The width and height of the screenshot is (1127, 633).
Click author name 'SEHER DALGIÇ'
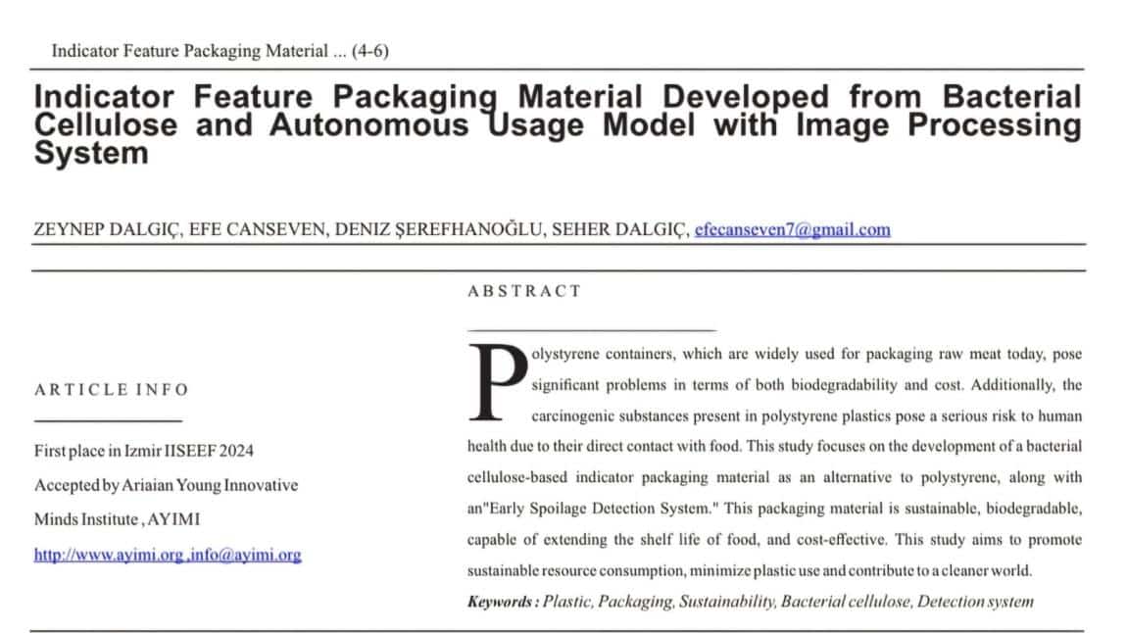619,229
